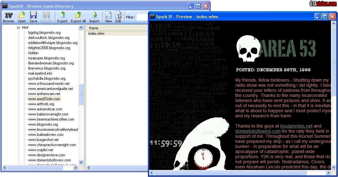Image resolution: width=338 pixels, height=177 pixels.
Task: Select www.burgershot.net in the tree
Action: (x=43, y=140)
